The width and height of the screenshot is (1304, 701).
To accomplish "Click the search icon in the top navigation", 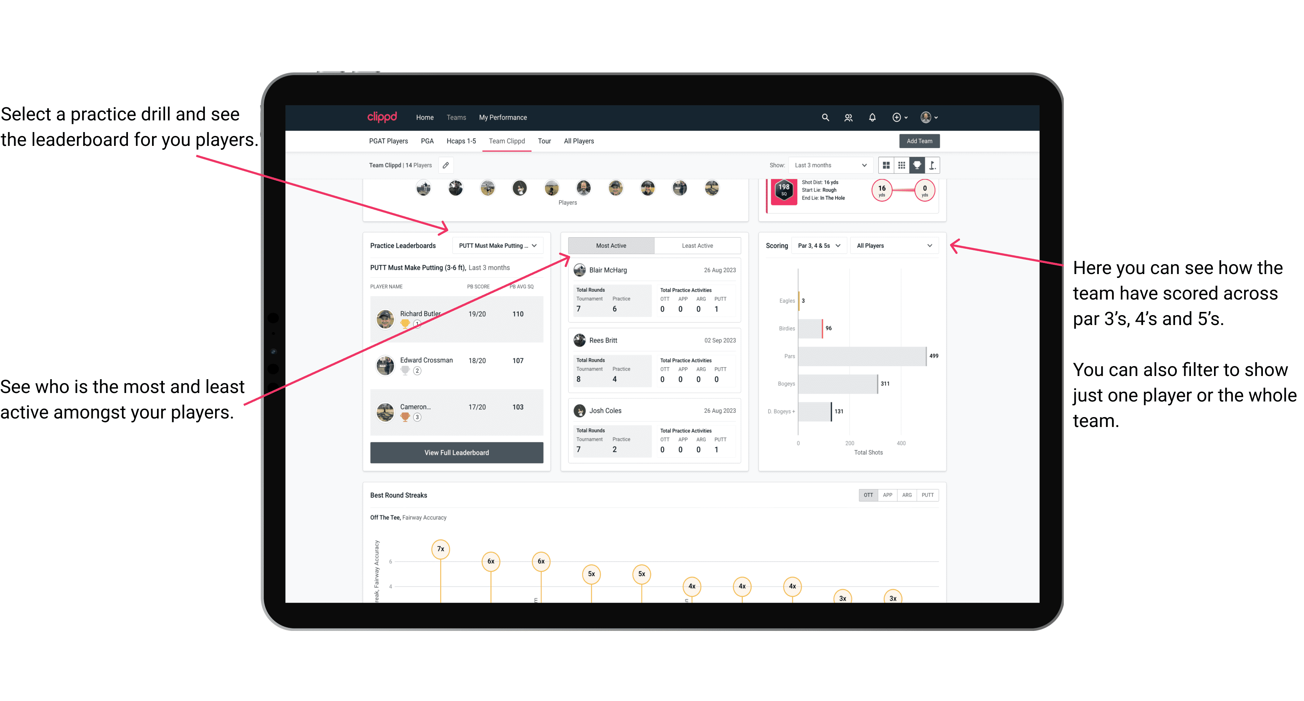I will click(825, 118).
